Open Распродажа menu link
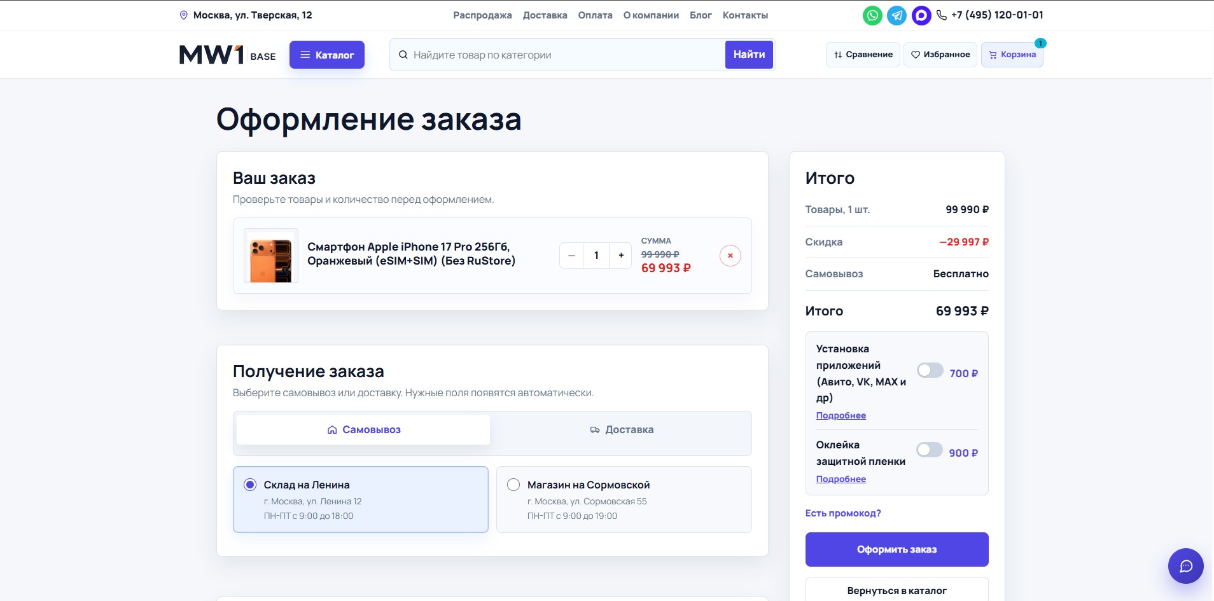Screen dimensions: 1214x601 tap(482, 15)
